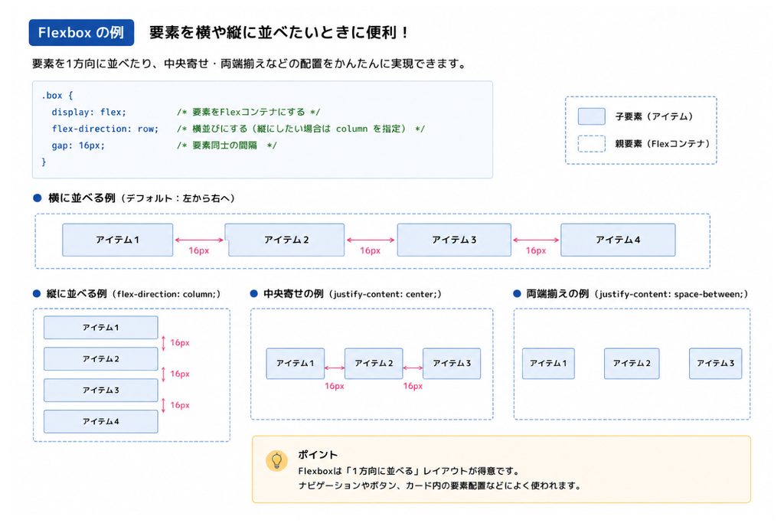Select the intro sentence starting '要素を1方向に並べたり'
The width and height of the screenshot is (784, 523).
249,64
